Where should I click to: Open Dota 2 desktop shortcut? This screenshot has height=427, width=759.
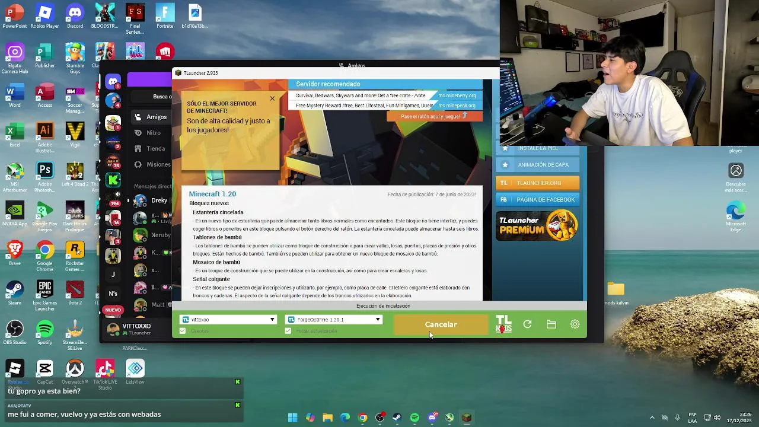click(75, 293)
